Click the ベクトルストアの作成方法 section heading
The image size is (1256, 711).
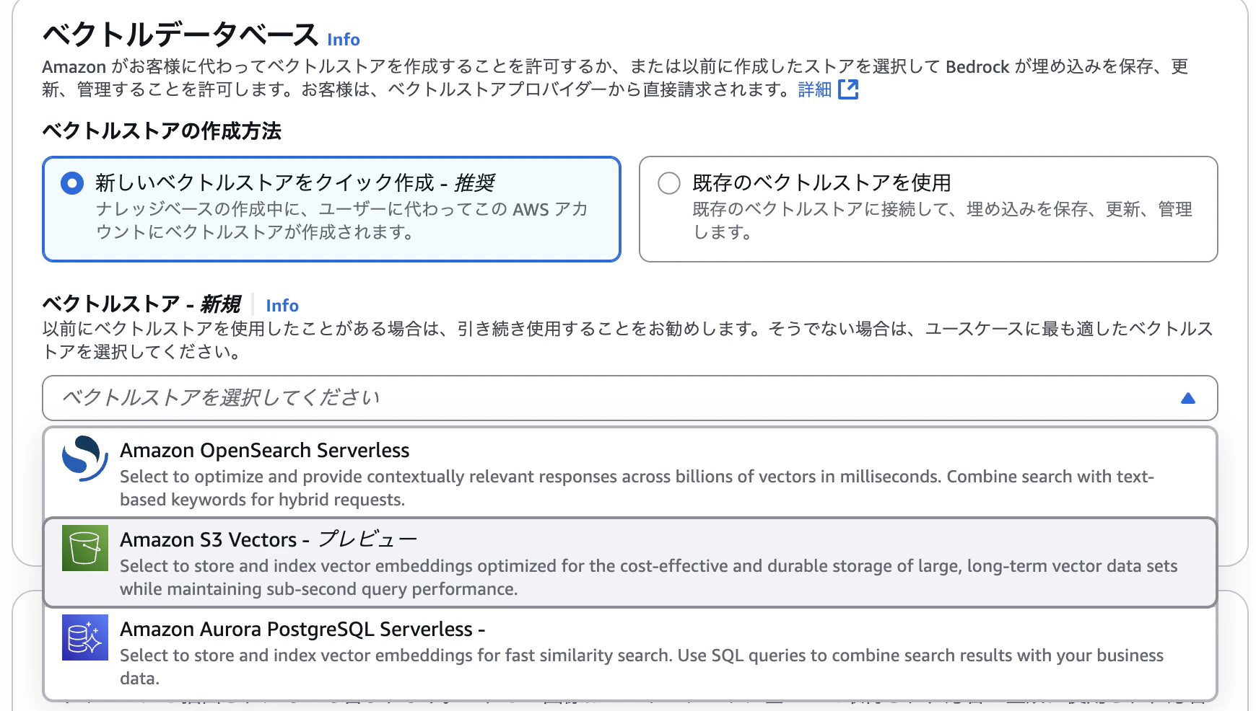(x=162, y=131)
